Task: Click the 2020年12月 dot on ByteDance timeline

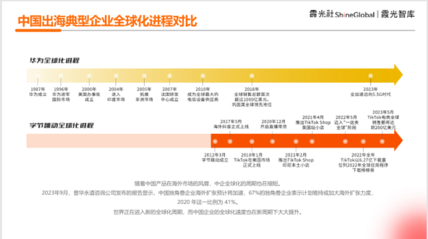Action: point(272,141)
